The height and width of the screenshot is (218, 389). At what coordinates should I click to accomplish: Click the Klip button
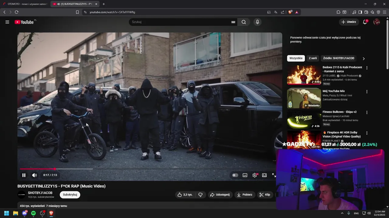point(265,195)
